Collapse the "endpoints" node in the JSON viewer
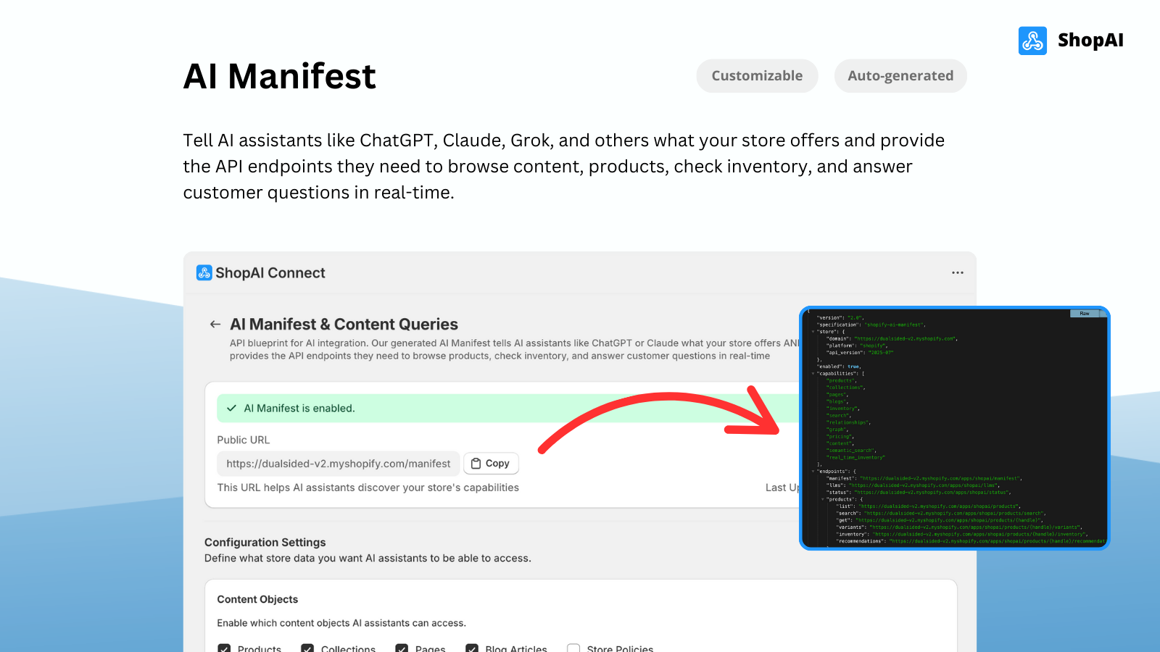This screenshot has height=652, width=1160. 813,471
